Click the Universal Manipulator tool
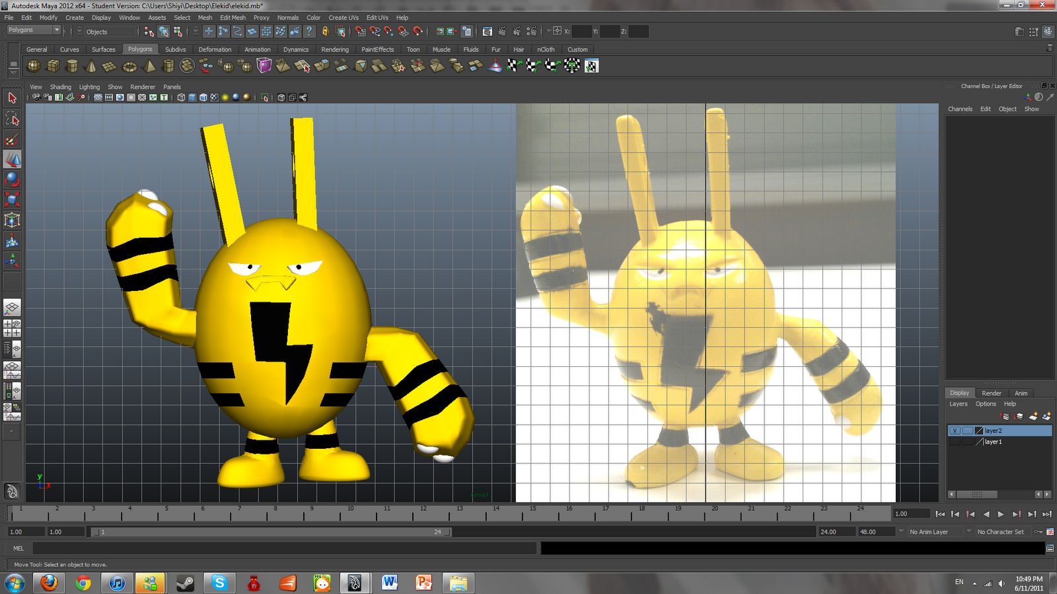Viewport: 1057px width, 594px height. [12, 220]
